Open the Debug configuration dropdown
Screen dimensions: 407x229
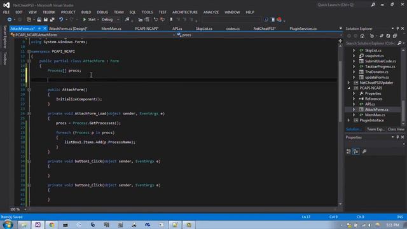tap(118, 20)
